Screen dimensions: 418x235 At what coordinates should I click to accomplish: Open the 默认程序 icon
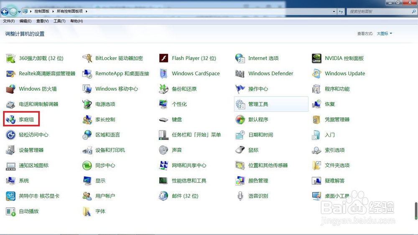[240, 120]
